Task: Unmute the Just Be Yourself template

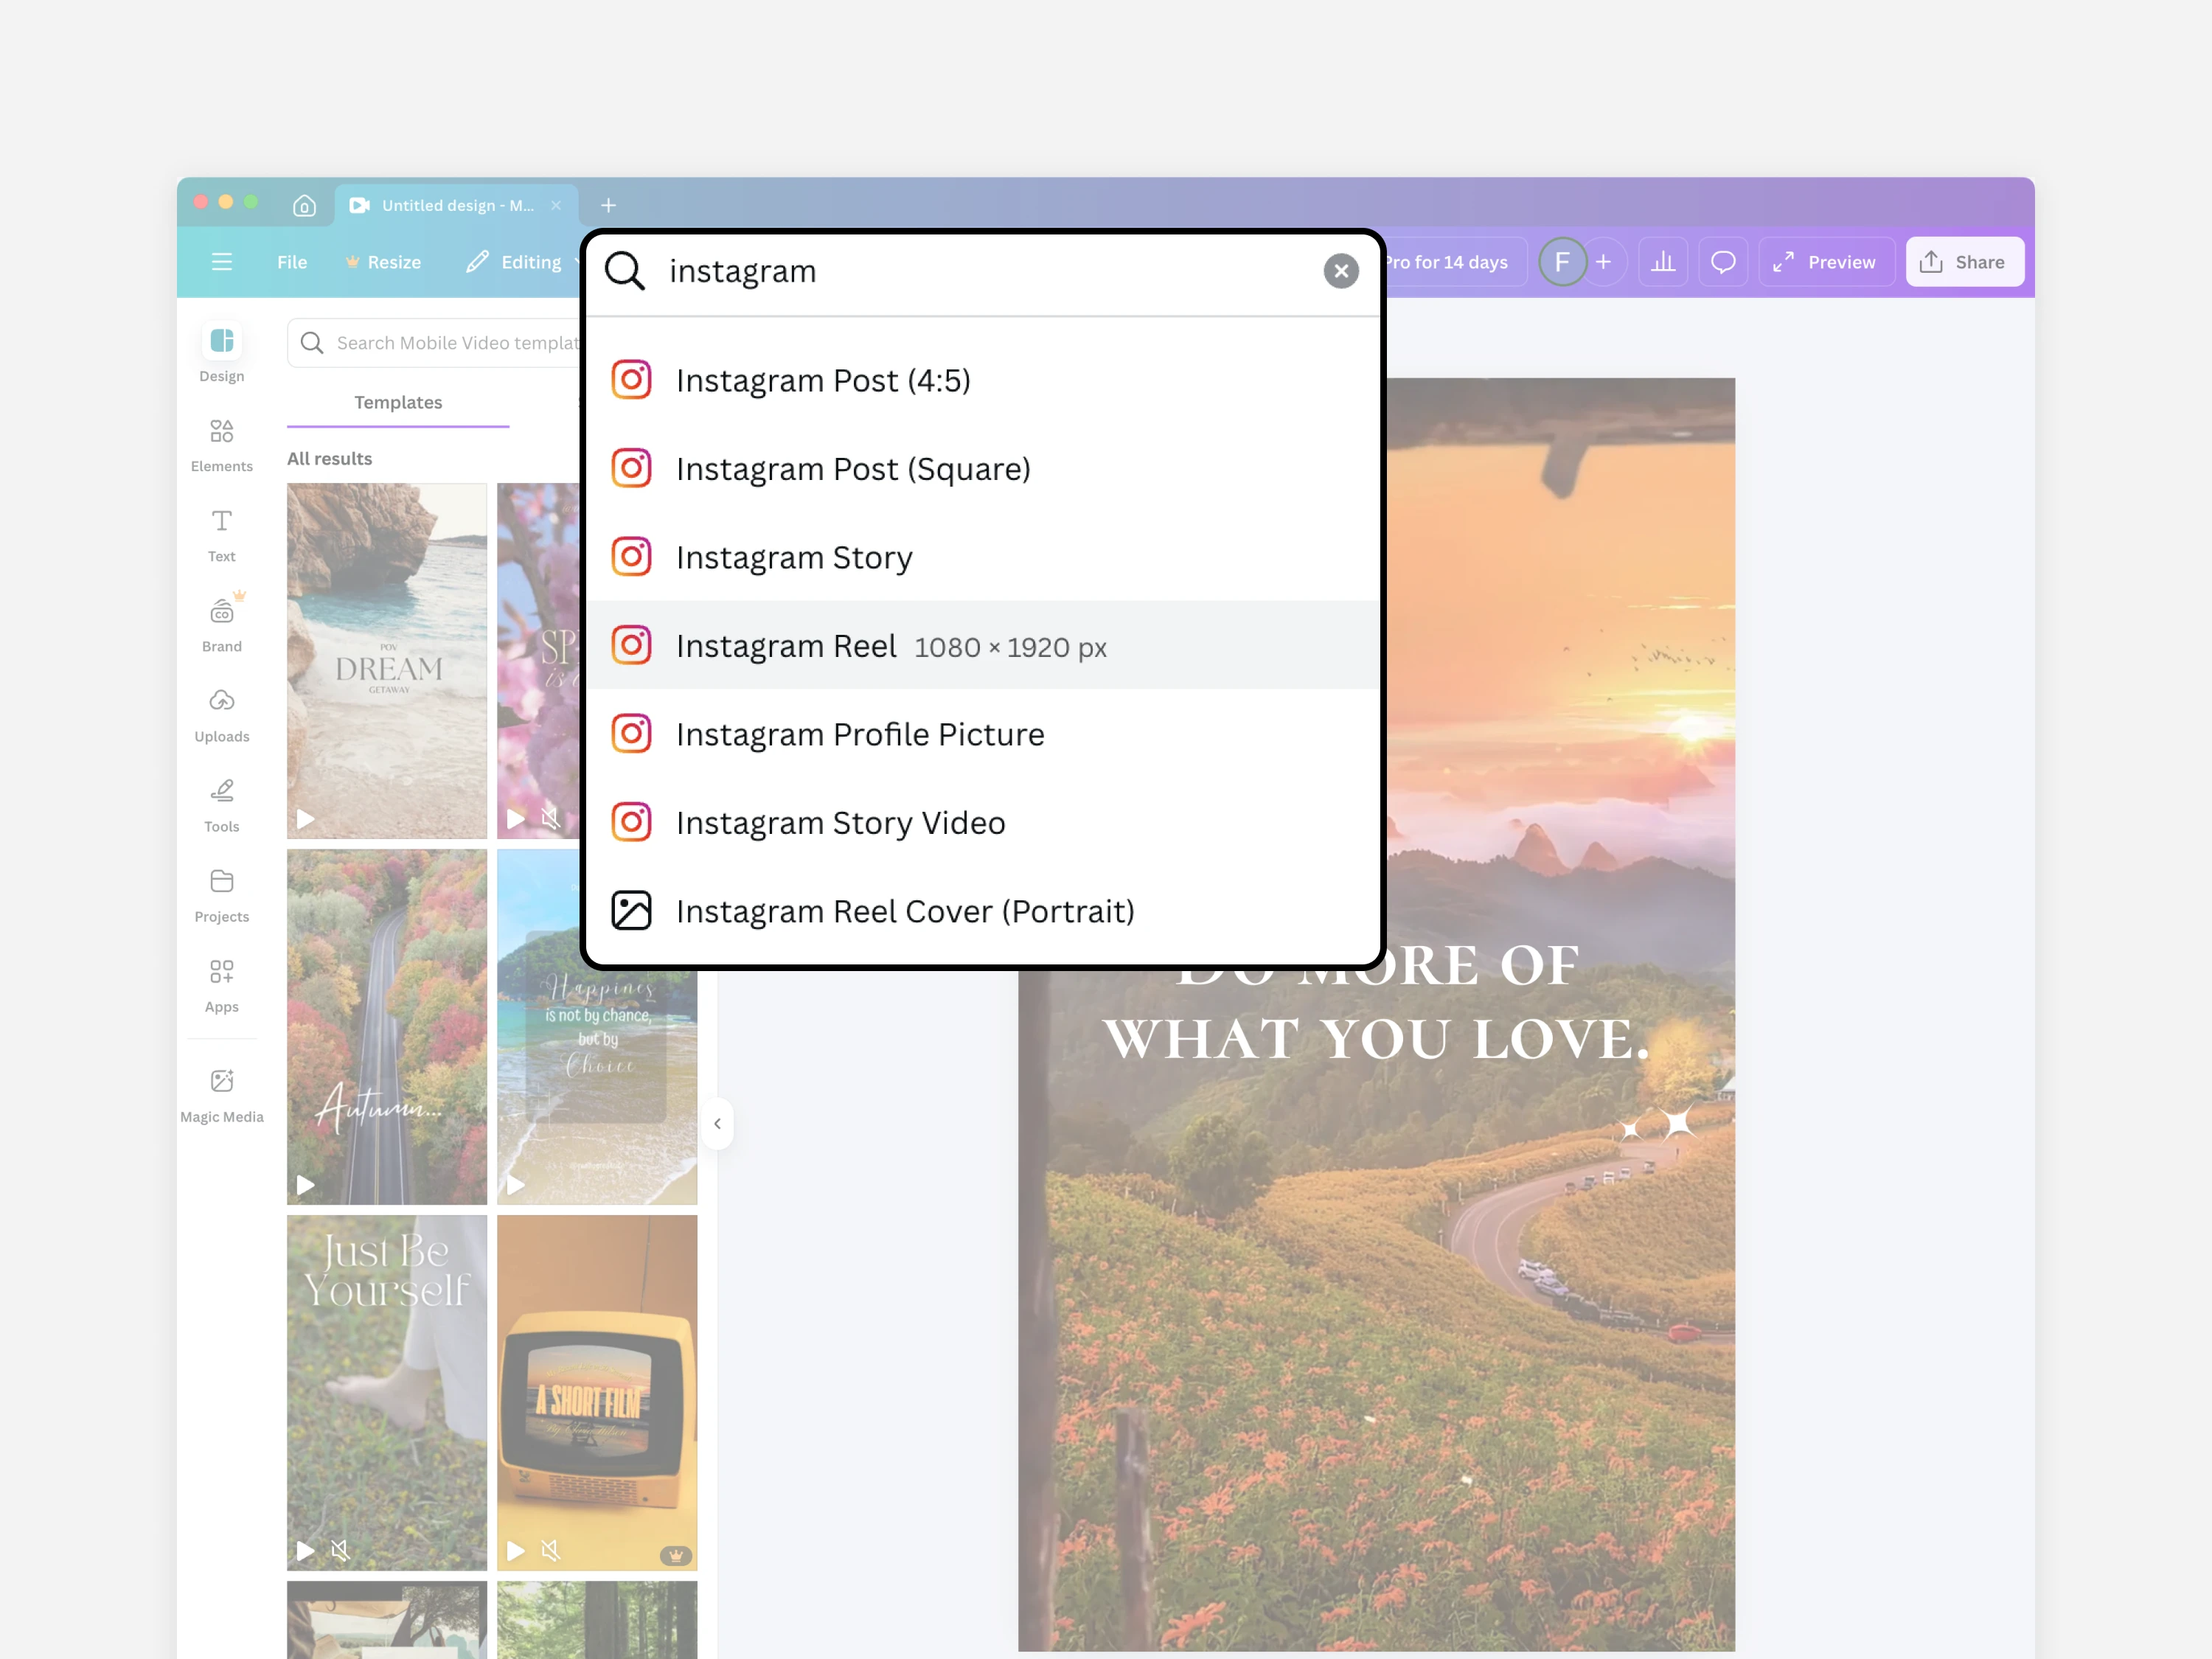Action: tap(340, 1550)
